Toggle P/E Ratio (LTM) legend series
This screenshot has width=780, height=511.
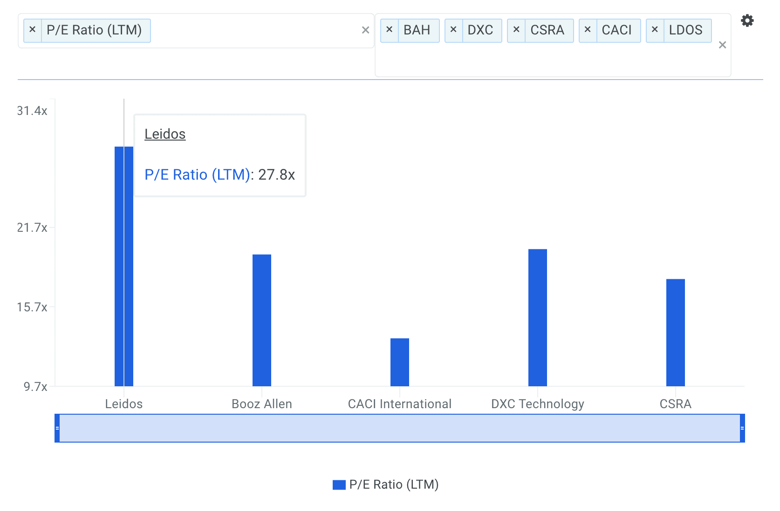[x=394, y=484]
